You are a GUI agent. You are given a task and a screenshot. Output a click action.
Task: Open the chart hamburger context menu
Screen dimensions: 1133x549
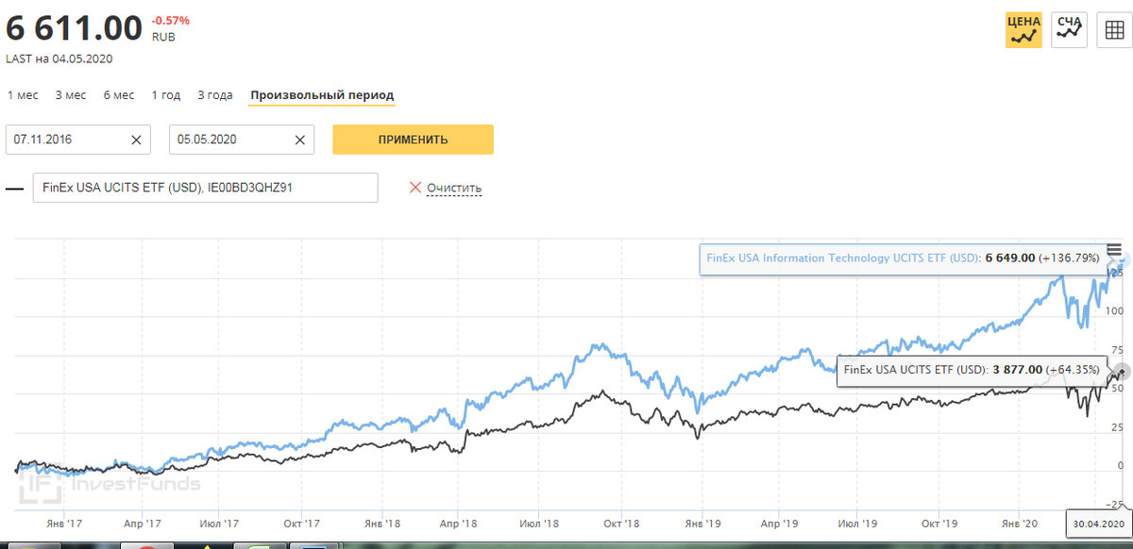(1114, 250)
